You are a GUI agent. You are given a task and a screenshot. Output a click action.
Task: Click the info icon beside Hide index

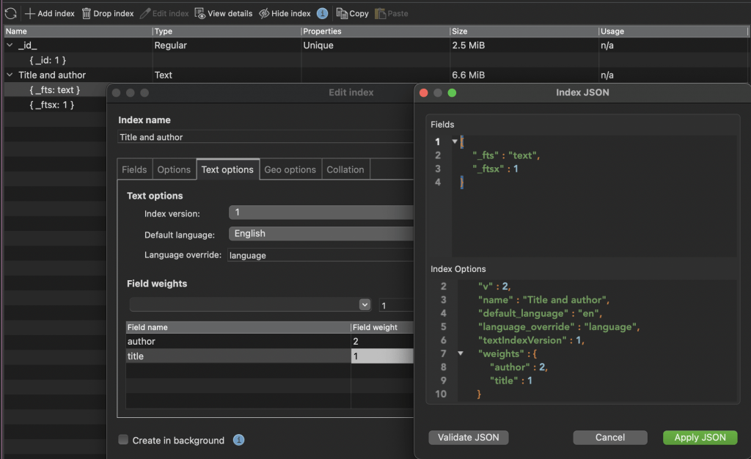pos(321,12)
